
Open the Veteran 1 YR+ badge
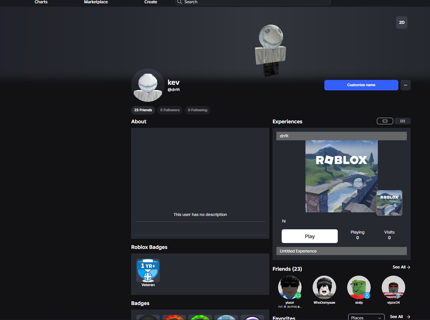click(148, 270)
